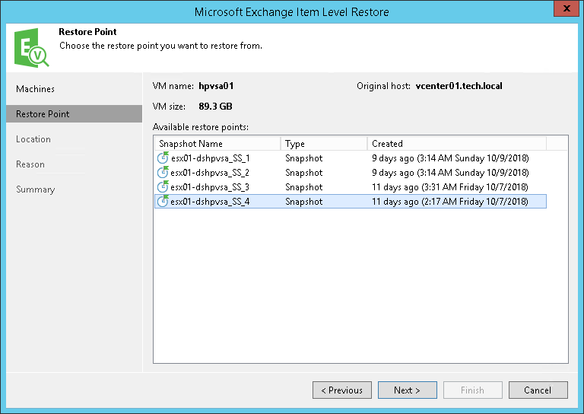Viewport: 584px width, 414px height.
Task: Select the Restore Point step in sidebar
Action: point(43,114)
